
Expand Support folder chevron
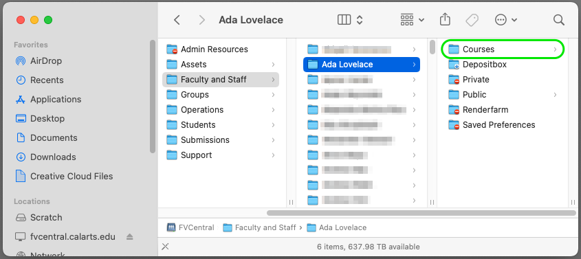tap(273, 155)
